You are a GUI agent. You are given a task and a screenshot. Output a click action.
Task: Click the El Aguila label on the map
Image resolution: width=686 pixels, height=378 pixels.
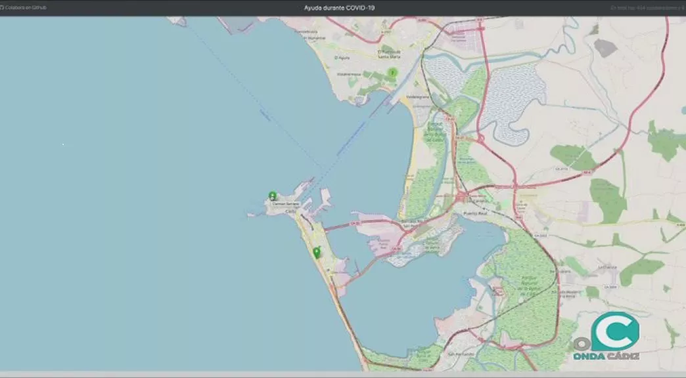coord(342,58)
